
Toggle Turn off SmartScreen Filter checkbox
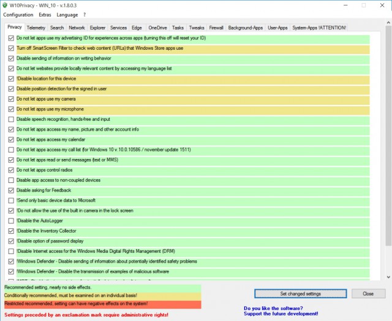(11, 48)
